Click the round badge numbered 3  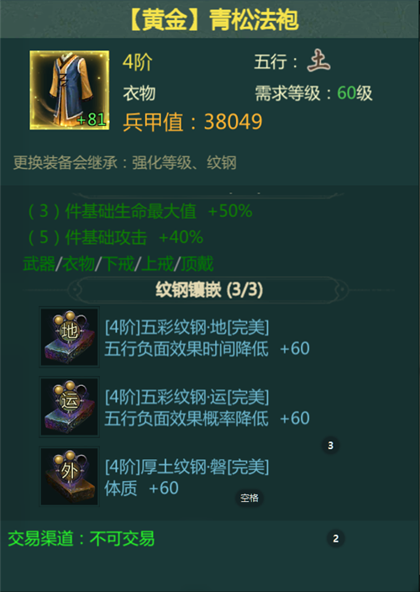[x=331, y=446]
